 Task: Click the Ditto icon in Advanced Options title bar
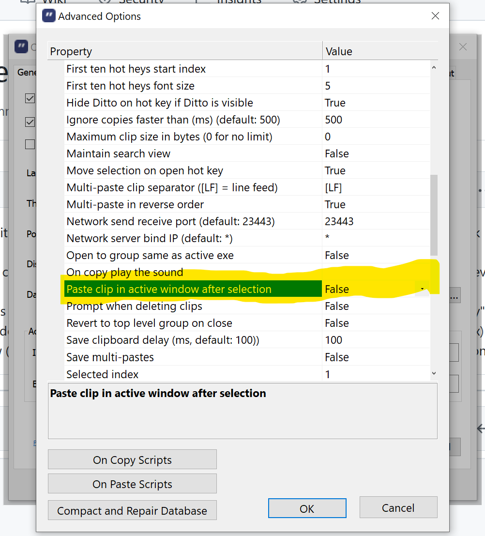click(x=48, y=15)
